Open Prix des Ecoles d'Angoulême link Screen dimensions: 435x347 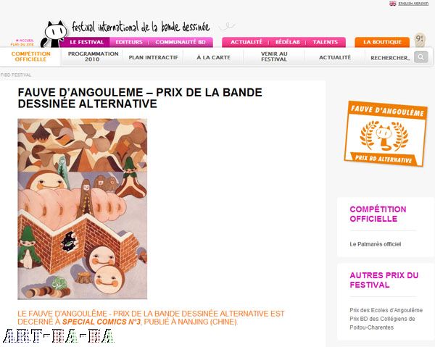coord(386,310)
